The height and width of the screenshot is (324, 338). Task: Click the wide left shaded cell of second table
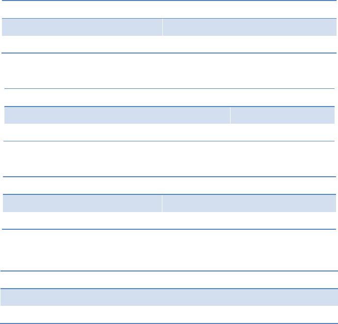117,115
